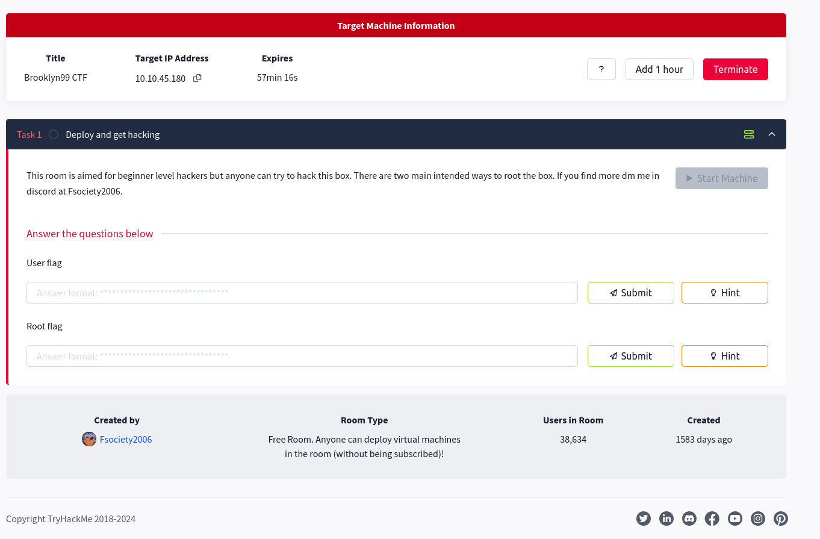Screen dimensions: 820x539
Task: Copy the target IP address icon
Action: pyautogui.click(x=197, y=78)
